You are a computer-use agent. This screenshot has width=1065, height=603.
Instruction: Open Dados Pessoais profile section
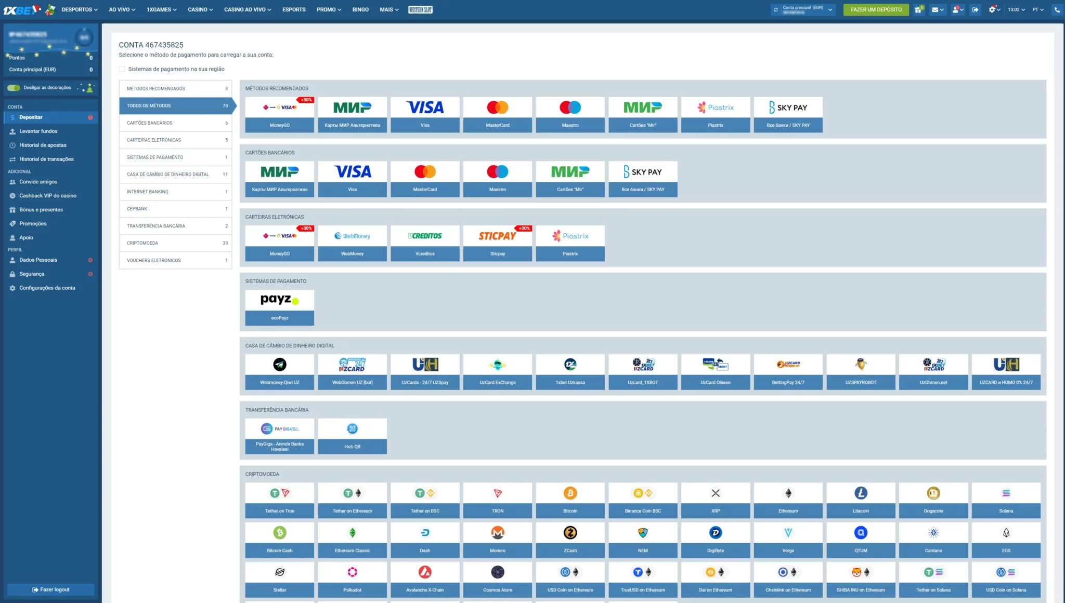[x=50, y=260]
